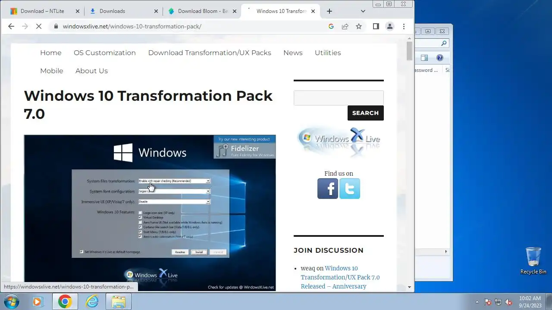Open Download Transformation/UX Packs menu

[x=210, y=53]
